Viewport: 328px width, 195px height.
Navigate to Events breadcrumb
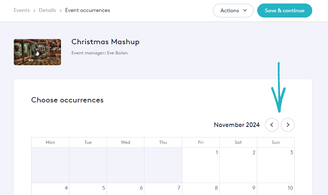[22, 10]
